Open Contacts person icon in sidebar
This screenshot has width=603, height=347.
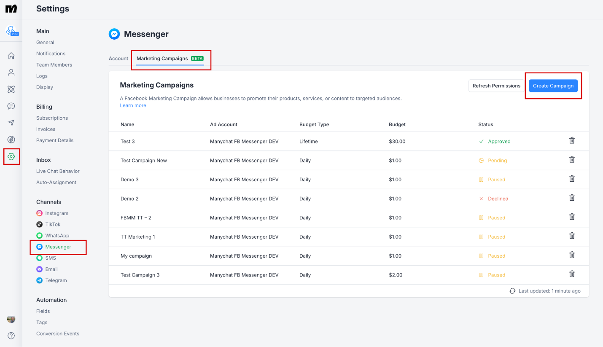[x=11, y=73]
